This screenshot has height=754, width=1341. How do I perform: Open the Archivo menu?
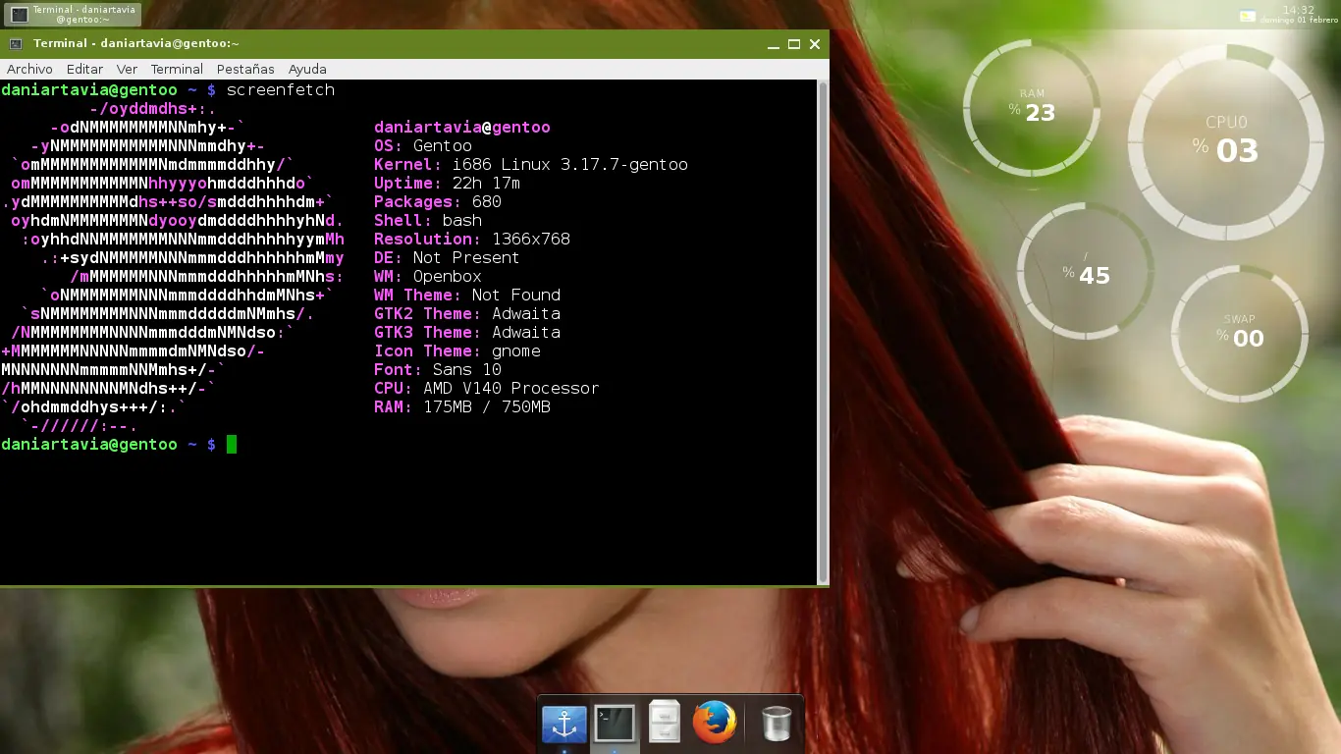point(29,69)
